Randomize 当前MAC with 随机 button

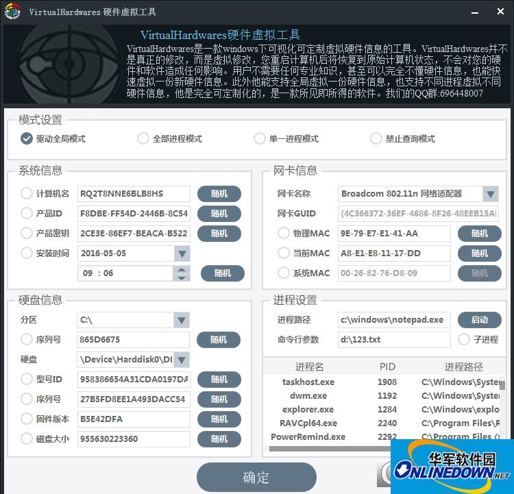coord(480,254)
